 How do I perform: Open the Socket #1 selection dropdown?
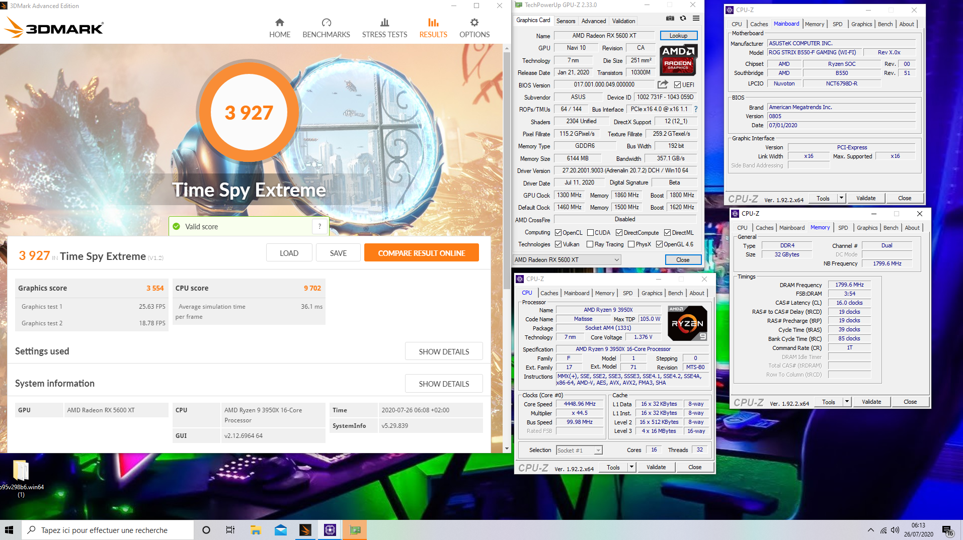point(579,451)
